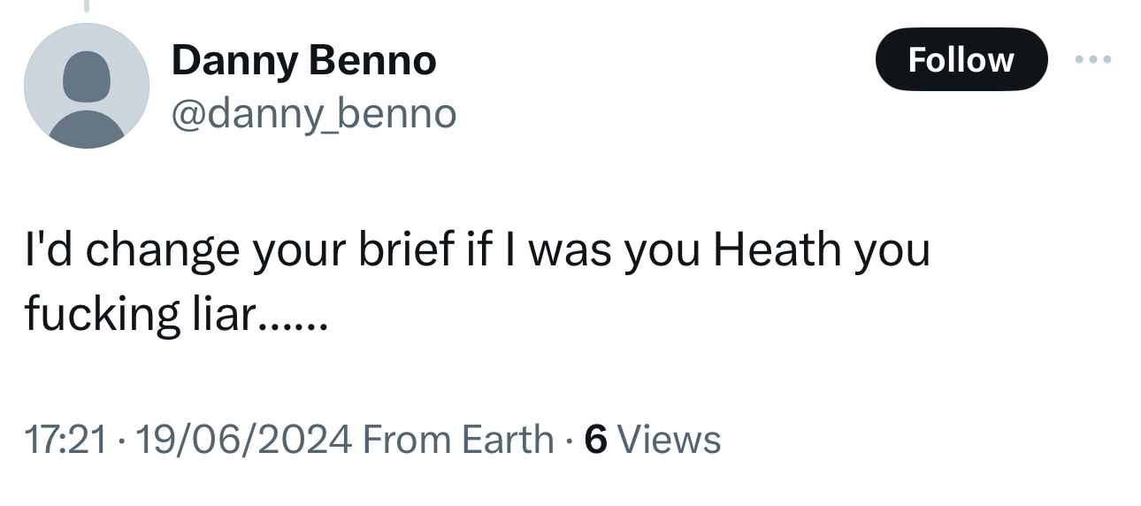Click the thread connector line above avatar
1141x506 pixels.
click(x=87, y=7)
